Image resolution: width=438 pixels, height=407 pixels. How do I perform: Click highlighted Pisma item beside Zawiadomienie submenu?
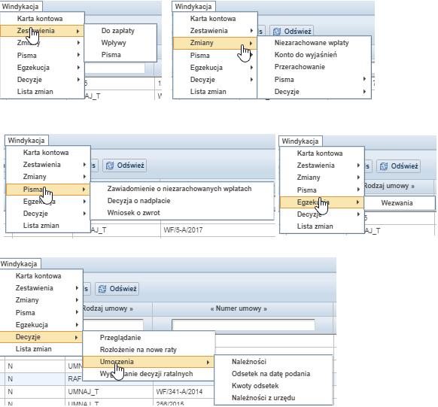coord(47,190)
